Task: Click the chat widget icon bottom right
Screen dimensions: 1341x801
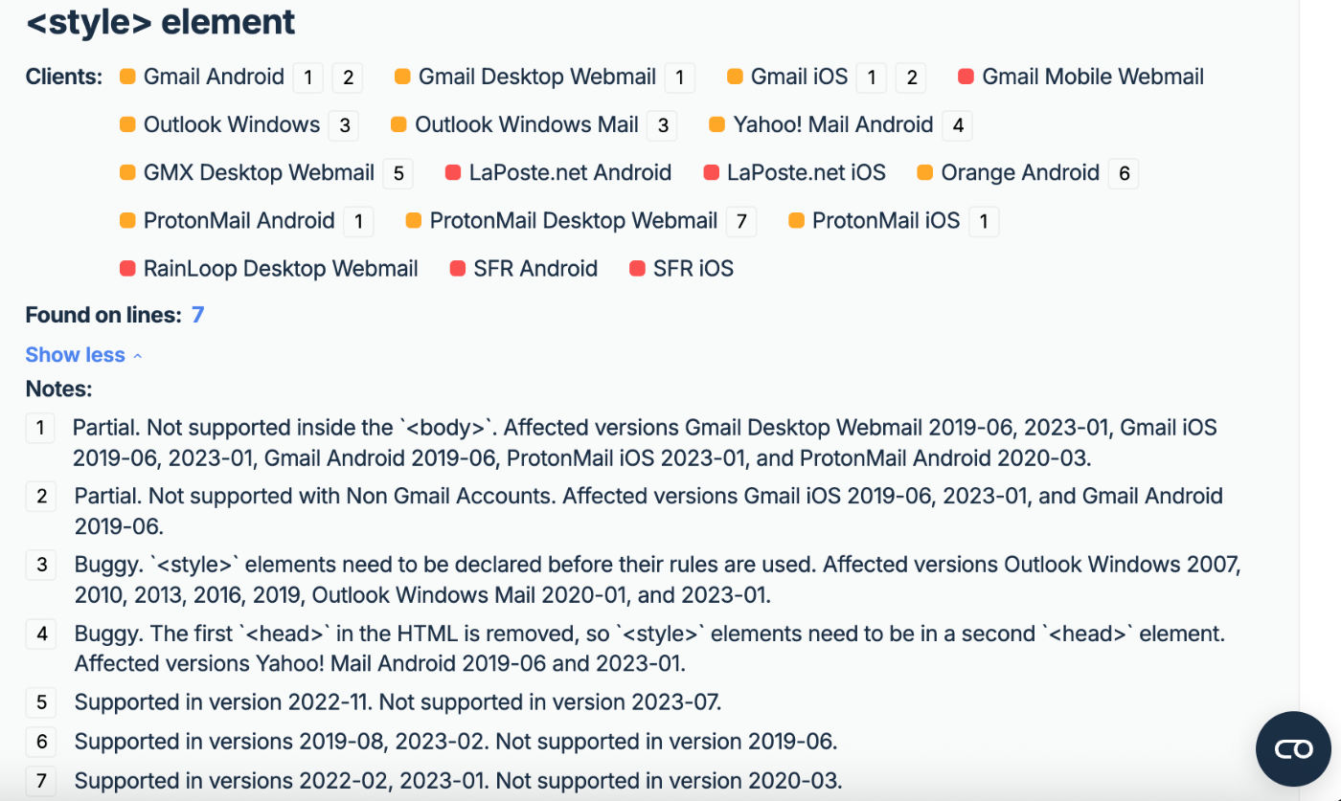Action: [1293, 748]
